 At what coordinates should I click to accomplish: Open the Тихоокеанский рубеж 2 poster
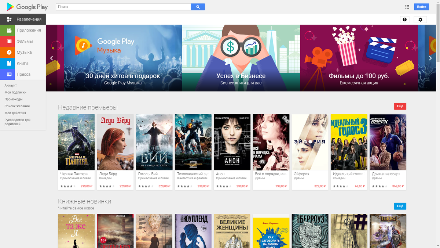click(193, 142)
